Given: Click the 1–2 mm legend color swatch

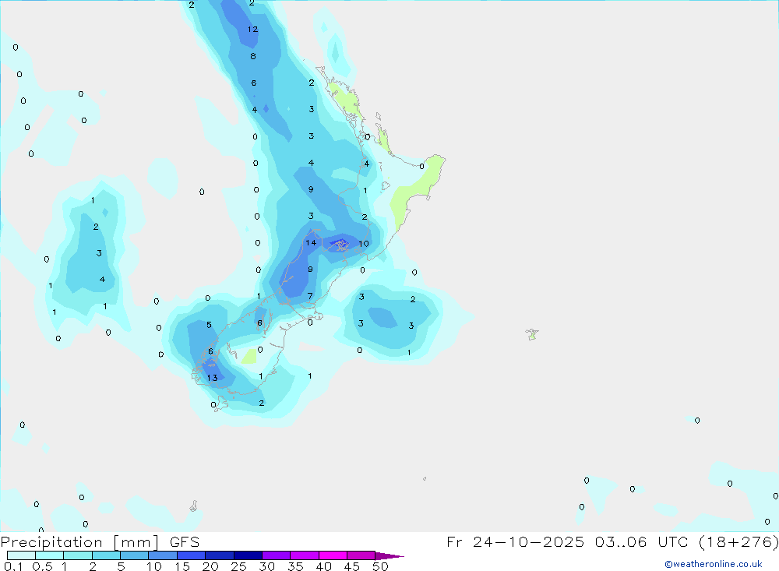Looking at the screenshot, I should tap(78, 555).
